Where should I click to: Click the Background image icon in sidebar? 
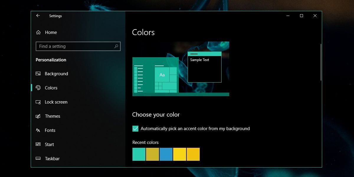(x=38, y=73)
